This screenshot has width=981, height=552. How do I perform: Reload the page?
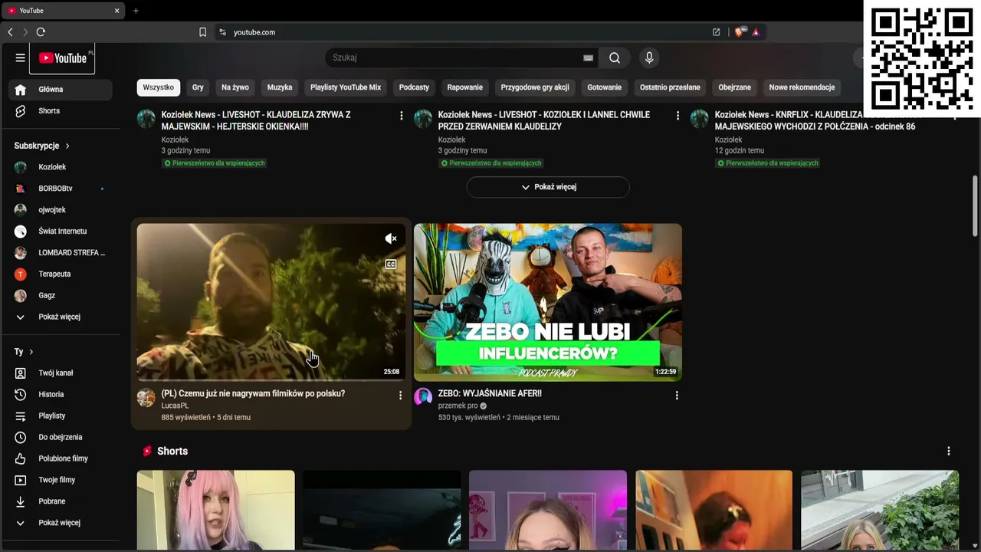tap(41, 32)
